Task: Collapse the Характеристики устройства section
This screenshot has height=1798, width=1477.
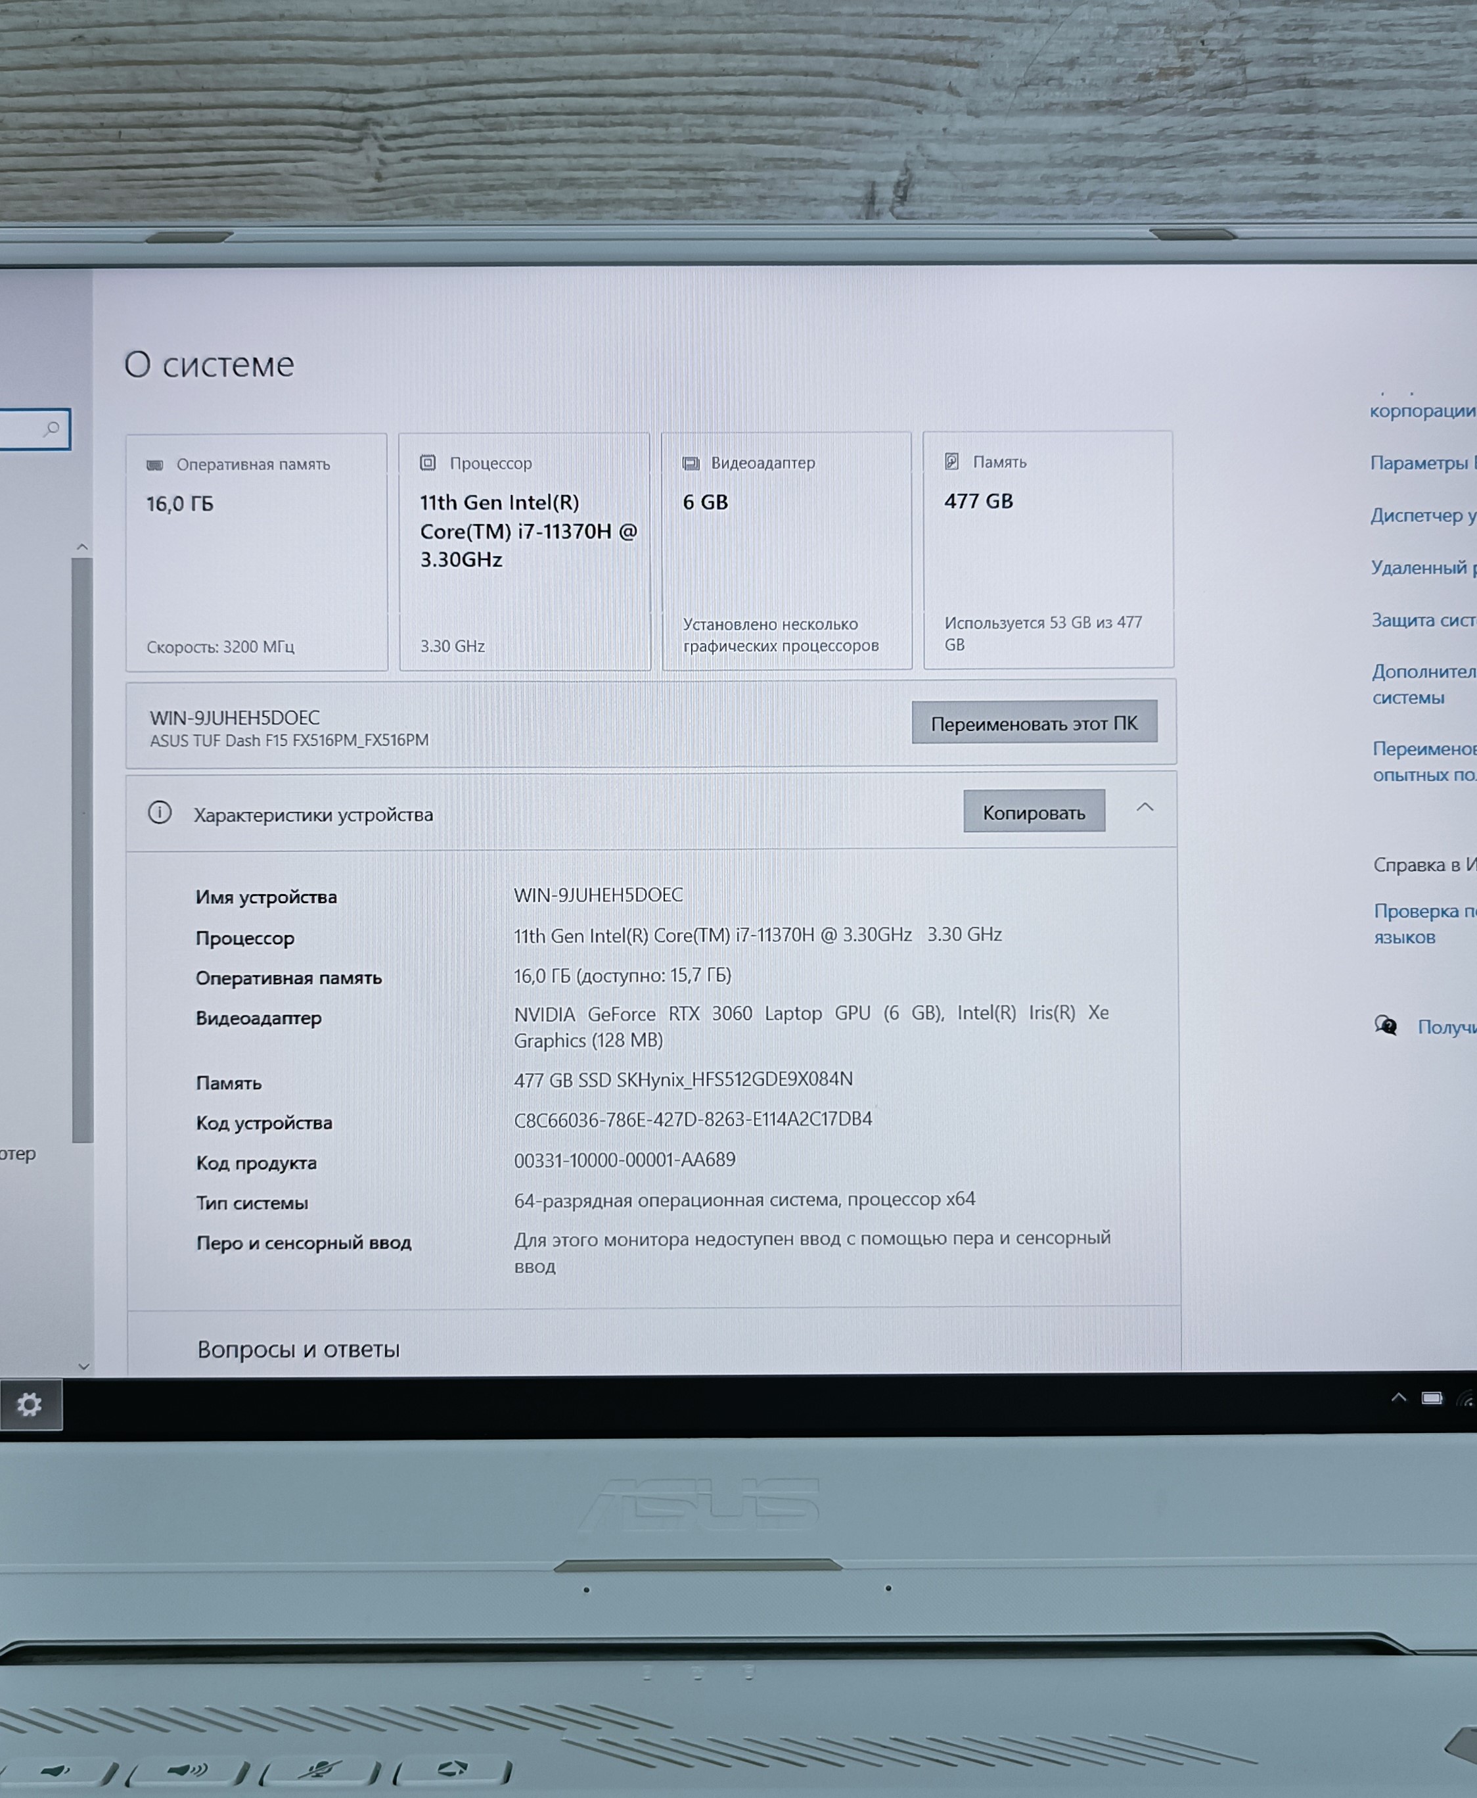Action: [1145, 807]
